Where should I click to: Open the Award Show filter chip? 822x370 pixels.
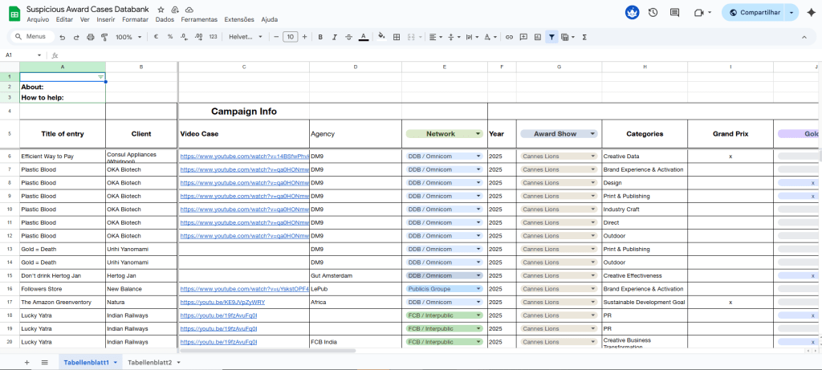coord(559,134)
